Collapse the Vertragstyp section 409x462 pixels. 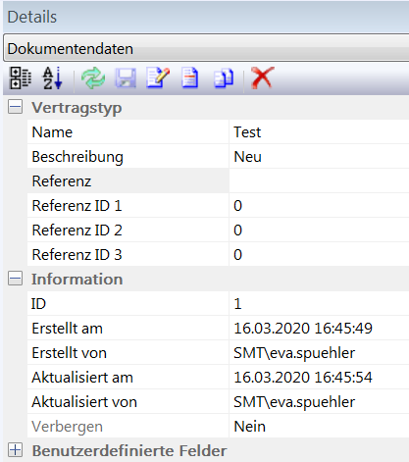pos(15,107)
